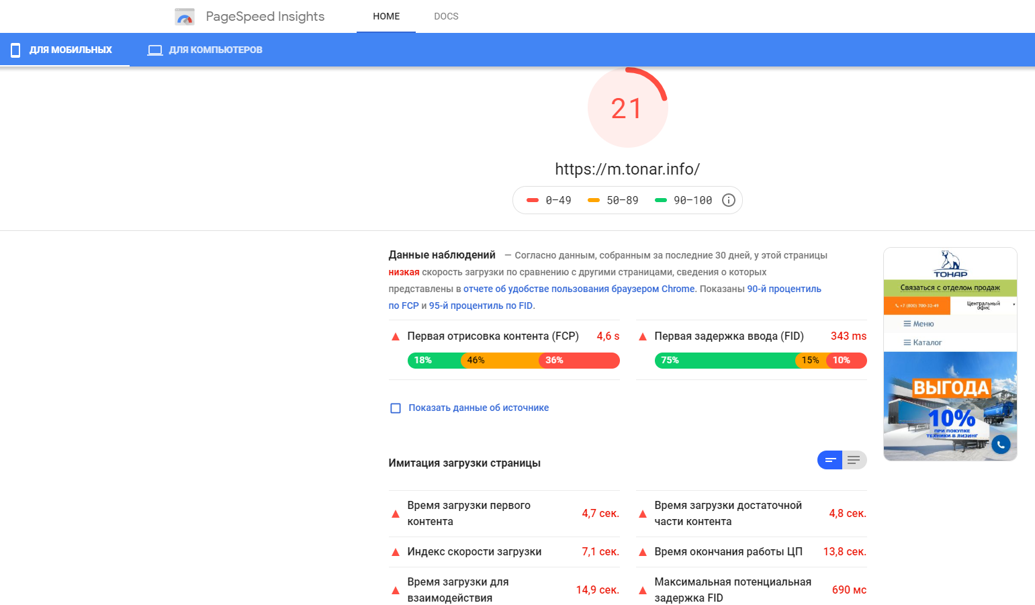The height and width of the screenshot is (605, 1035).
Task: Open the DOCS tab
Action: [446, 16]
